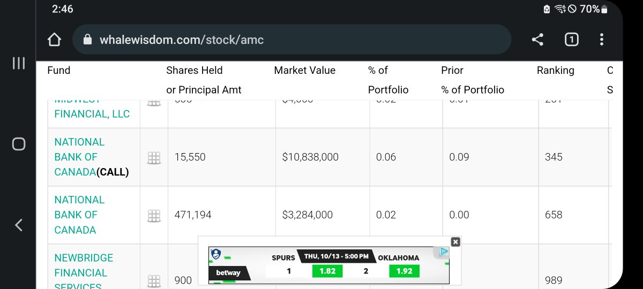Sort by Fund column header
Image resolution: width=643 pixels, height=289 pixels.
59,70
